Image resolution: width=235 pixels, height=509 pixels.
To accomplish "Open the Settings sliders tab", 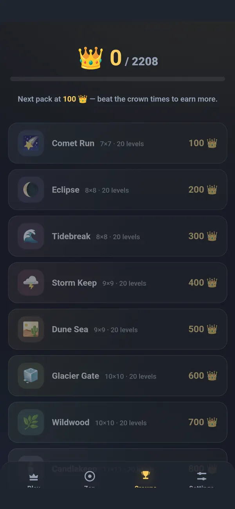I will pyautogui.click(x=202, y=480).
